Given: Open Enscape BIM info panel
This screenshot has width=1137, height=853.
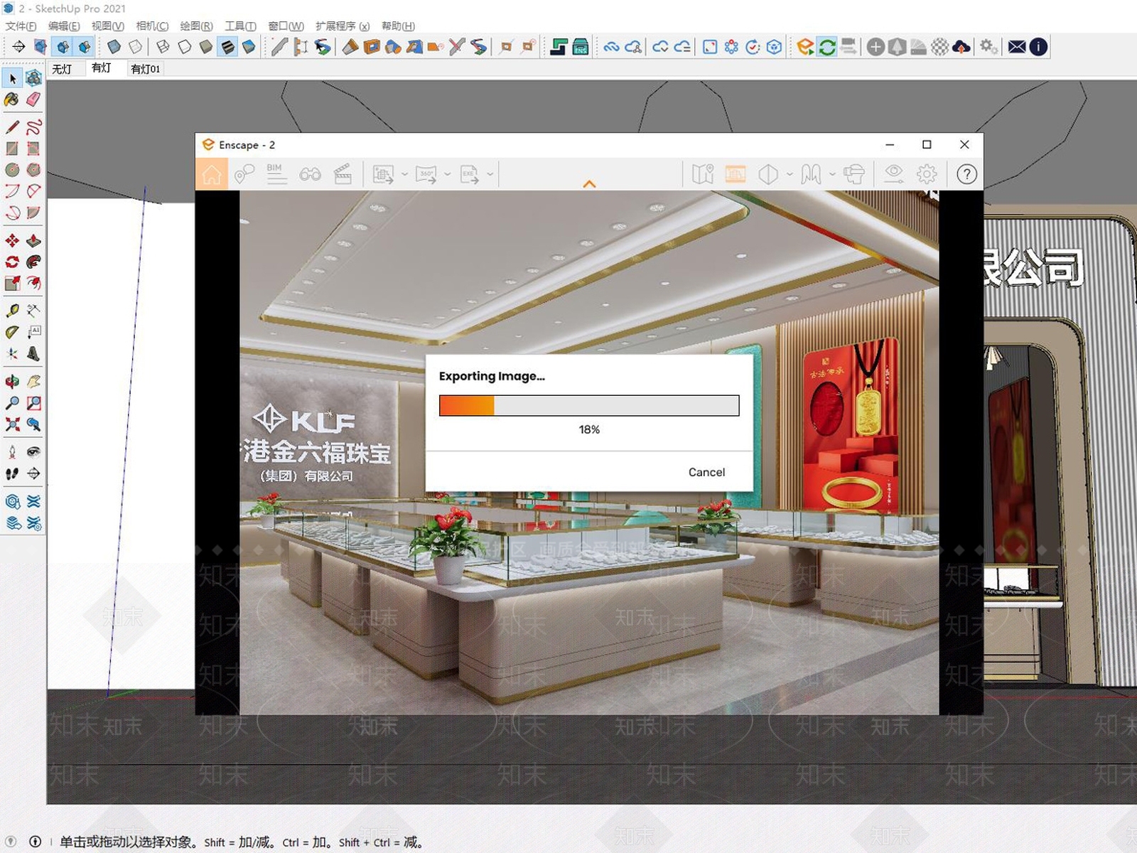Looking at the screenshot, I should click(276, 174).
